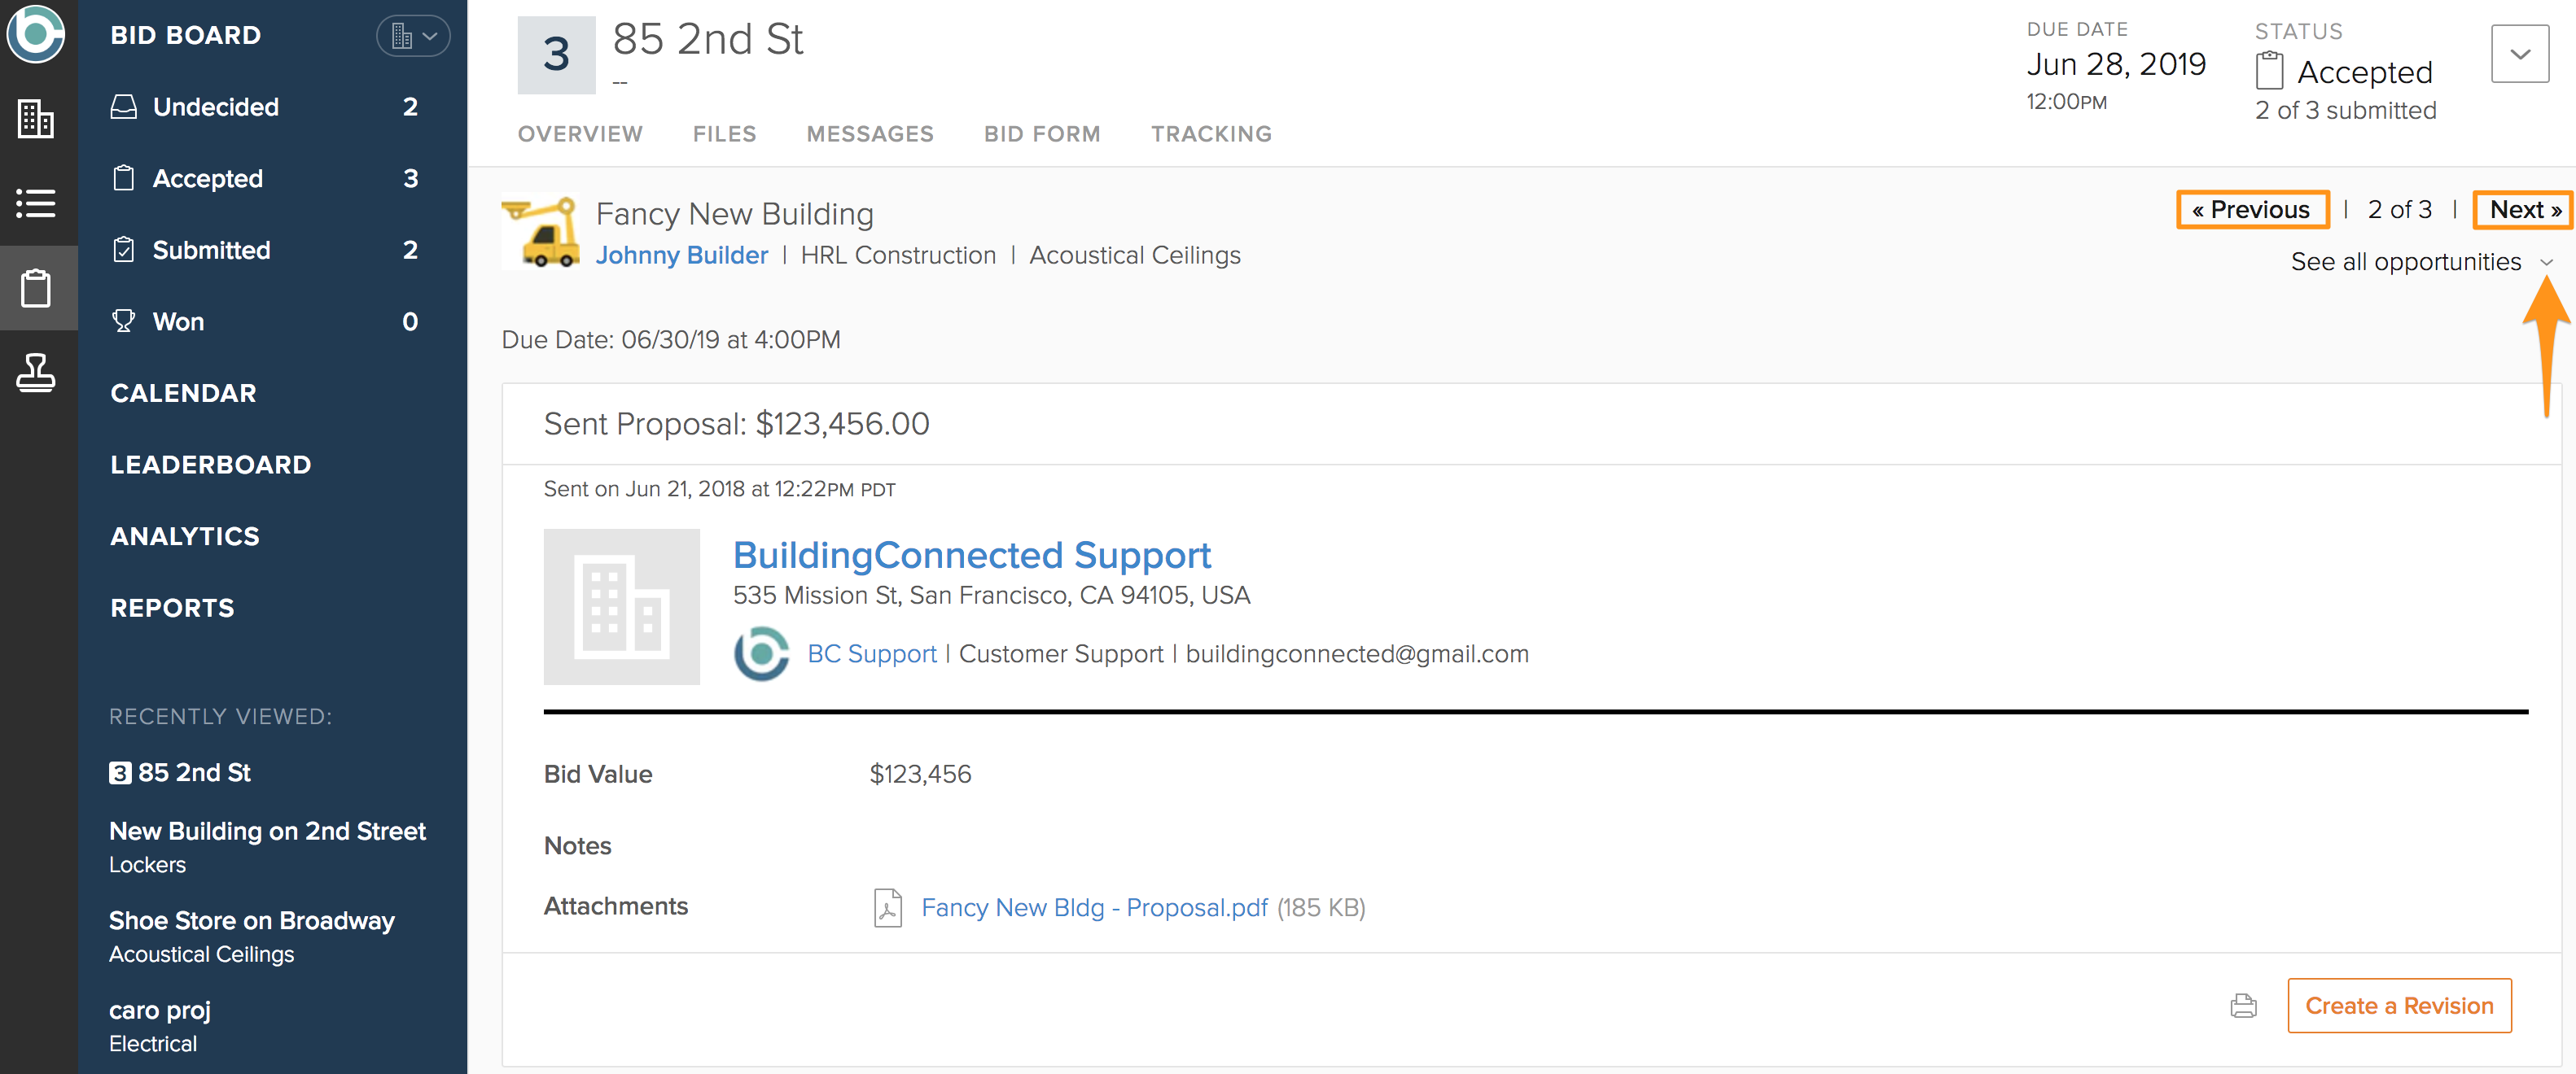Click the company building placeholder thumbnail

[x=621, y=606]
